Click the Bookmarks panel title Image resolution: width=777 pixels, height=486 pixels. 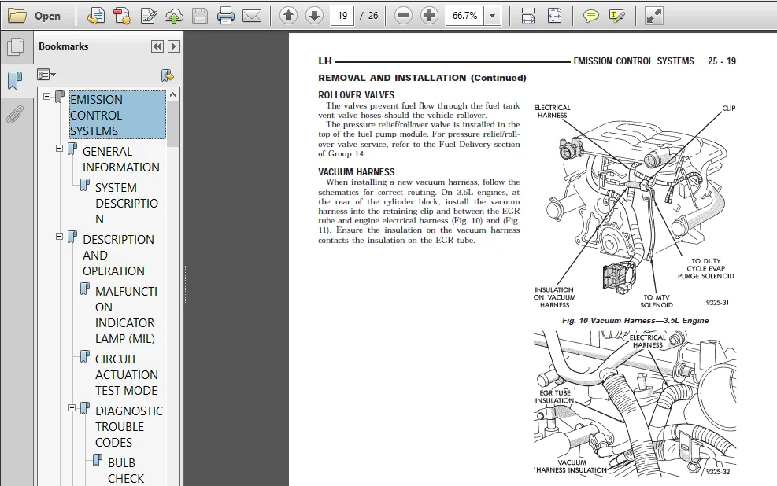click(64, 46)
